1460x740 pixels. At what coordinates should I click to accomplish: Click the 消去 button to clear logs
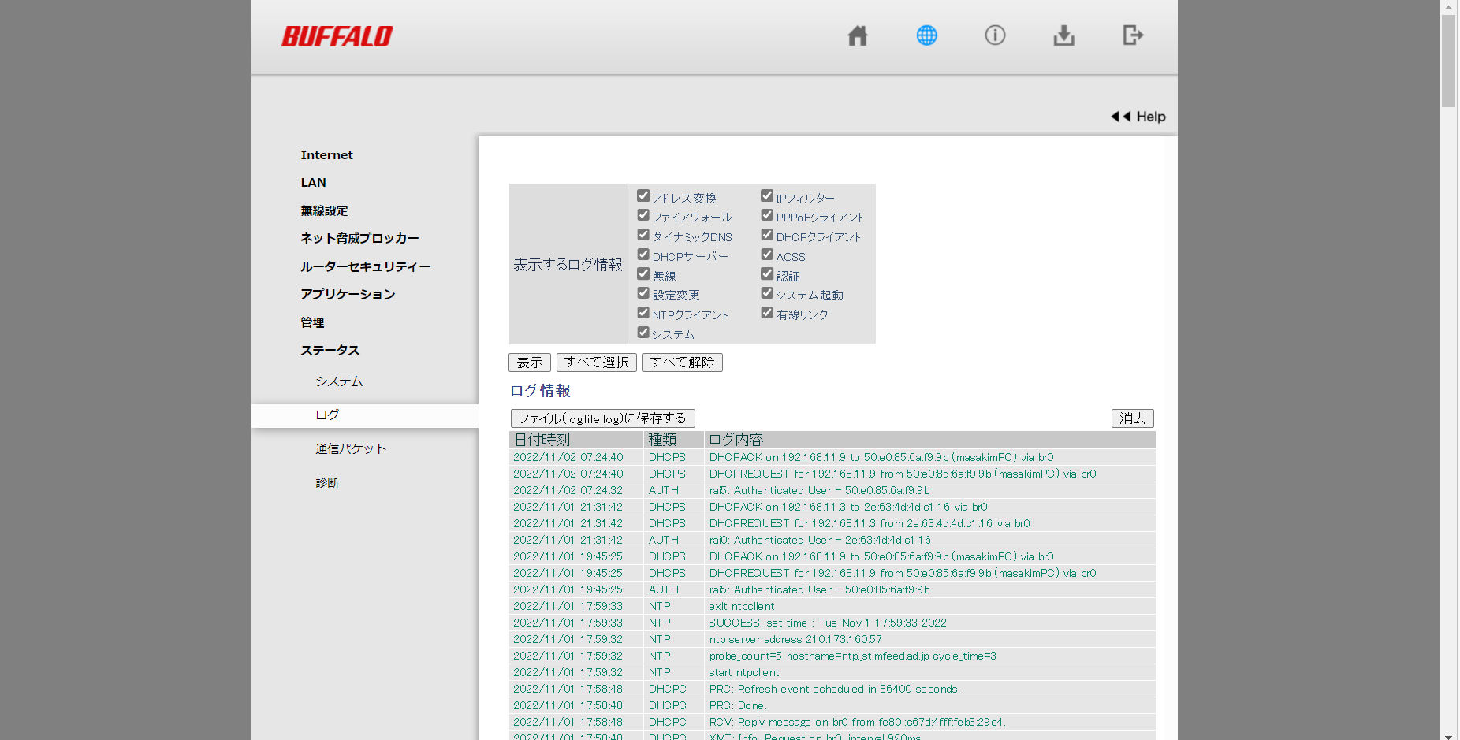1132,418
